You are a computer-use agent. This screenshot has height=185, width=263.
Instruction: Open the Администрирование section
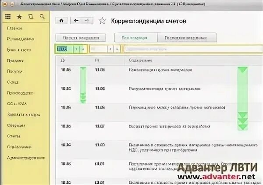pyautogui.click(x=26, y=158)
